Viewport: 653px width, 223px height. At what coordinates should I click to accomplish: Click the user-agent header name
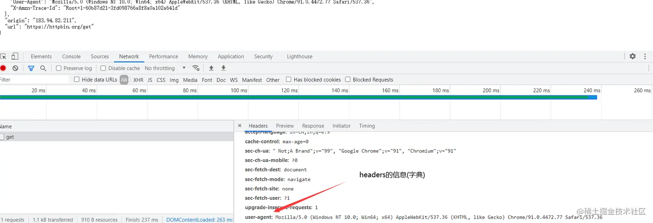click(x=259, y=217)
